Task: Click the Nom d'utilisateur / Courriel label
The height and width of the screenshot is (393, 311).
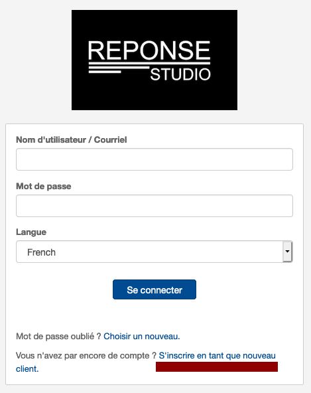Action: [x=72, y=139]
